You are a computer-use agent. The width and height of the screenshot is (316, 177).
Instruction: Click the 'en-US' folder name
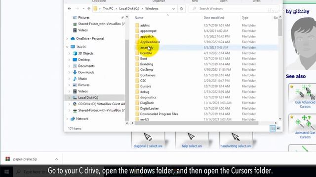145,119
